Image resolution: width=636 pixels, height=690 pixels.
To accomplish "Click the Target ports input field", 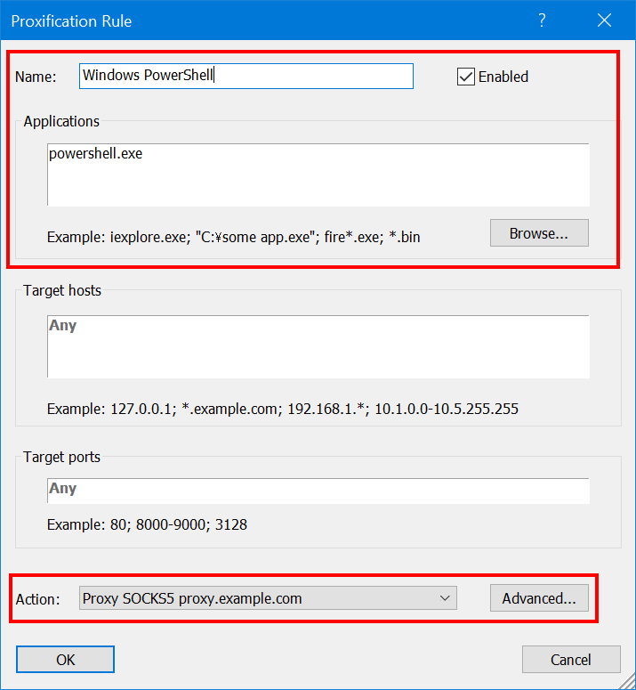I will (x=318, y=491).
